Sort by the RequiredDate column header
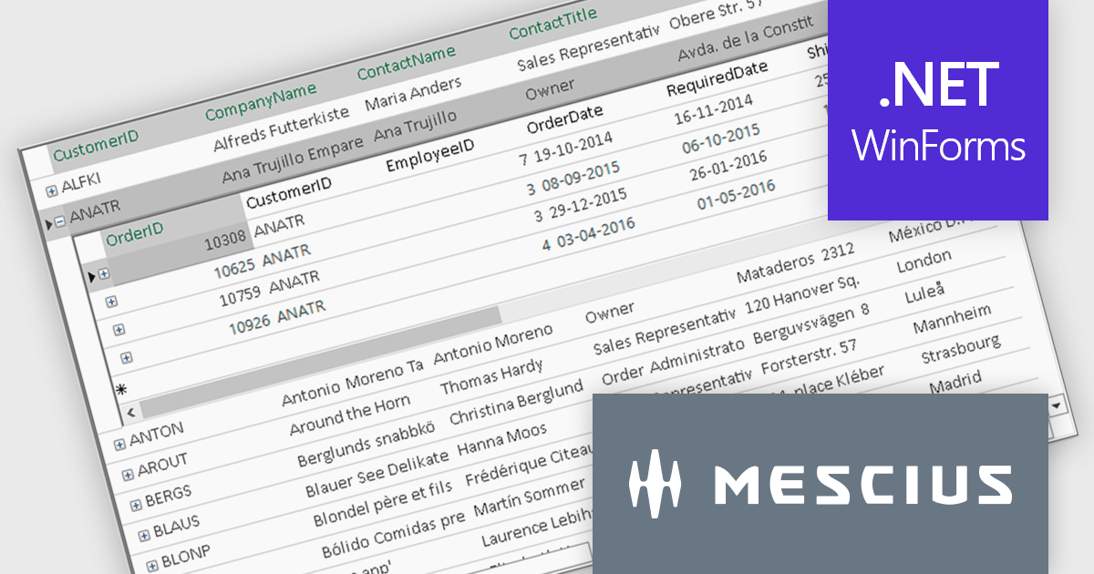 pos(717,78)
